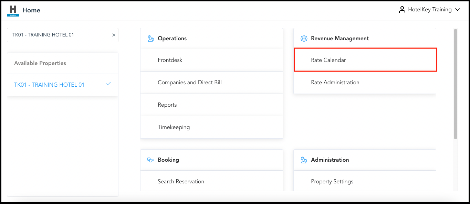Click the Operations section icon
The image size is (470, 204).
(x=150, y=39)
